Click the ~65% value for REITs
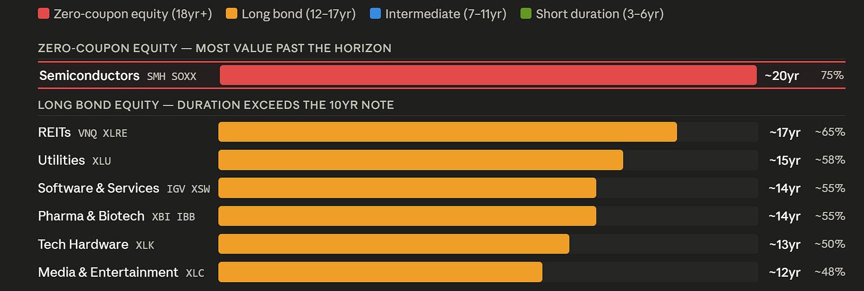Viewport: 864px width, 291px height. pyautogui.click(x=830, y=132)
